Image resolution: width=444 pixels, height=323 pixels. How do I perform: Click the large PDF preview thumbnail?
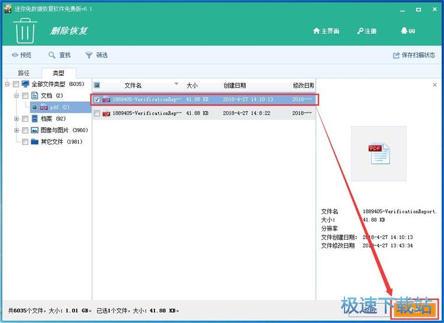[379, 154]
